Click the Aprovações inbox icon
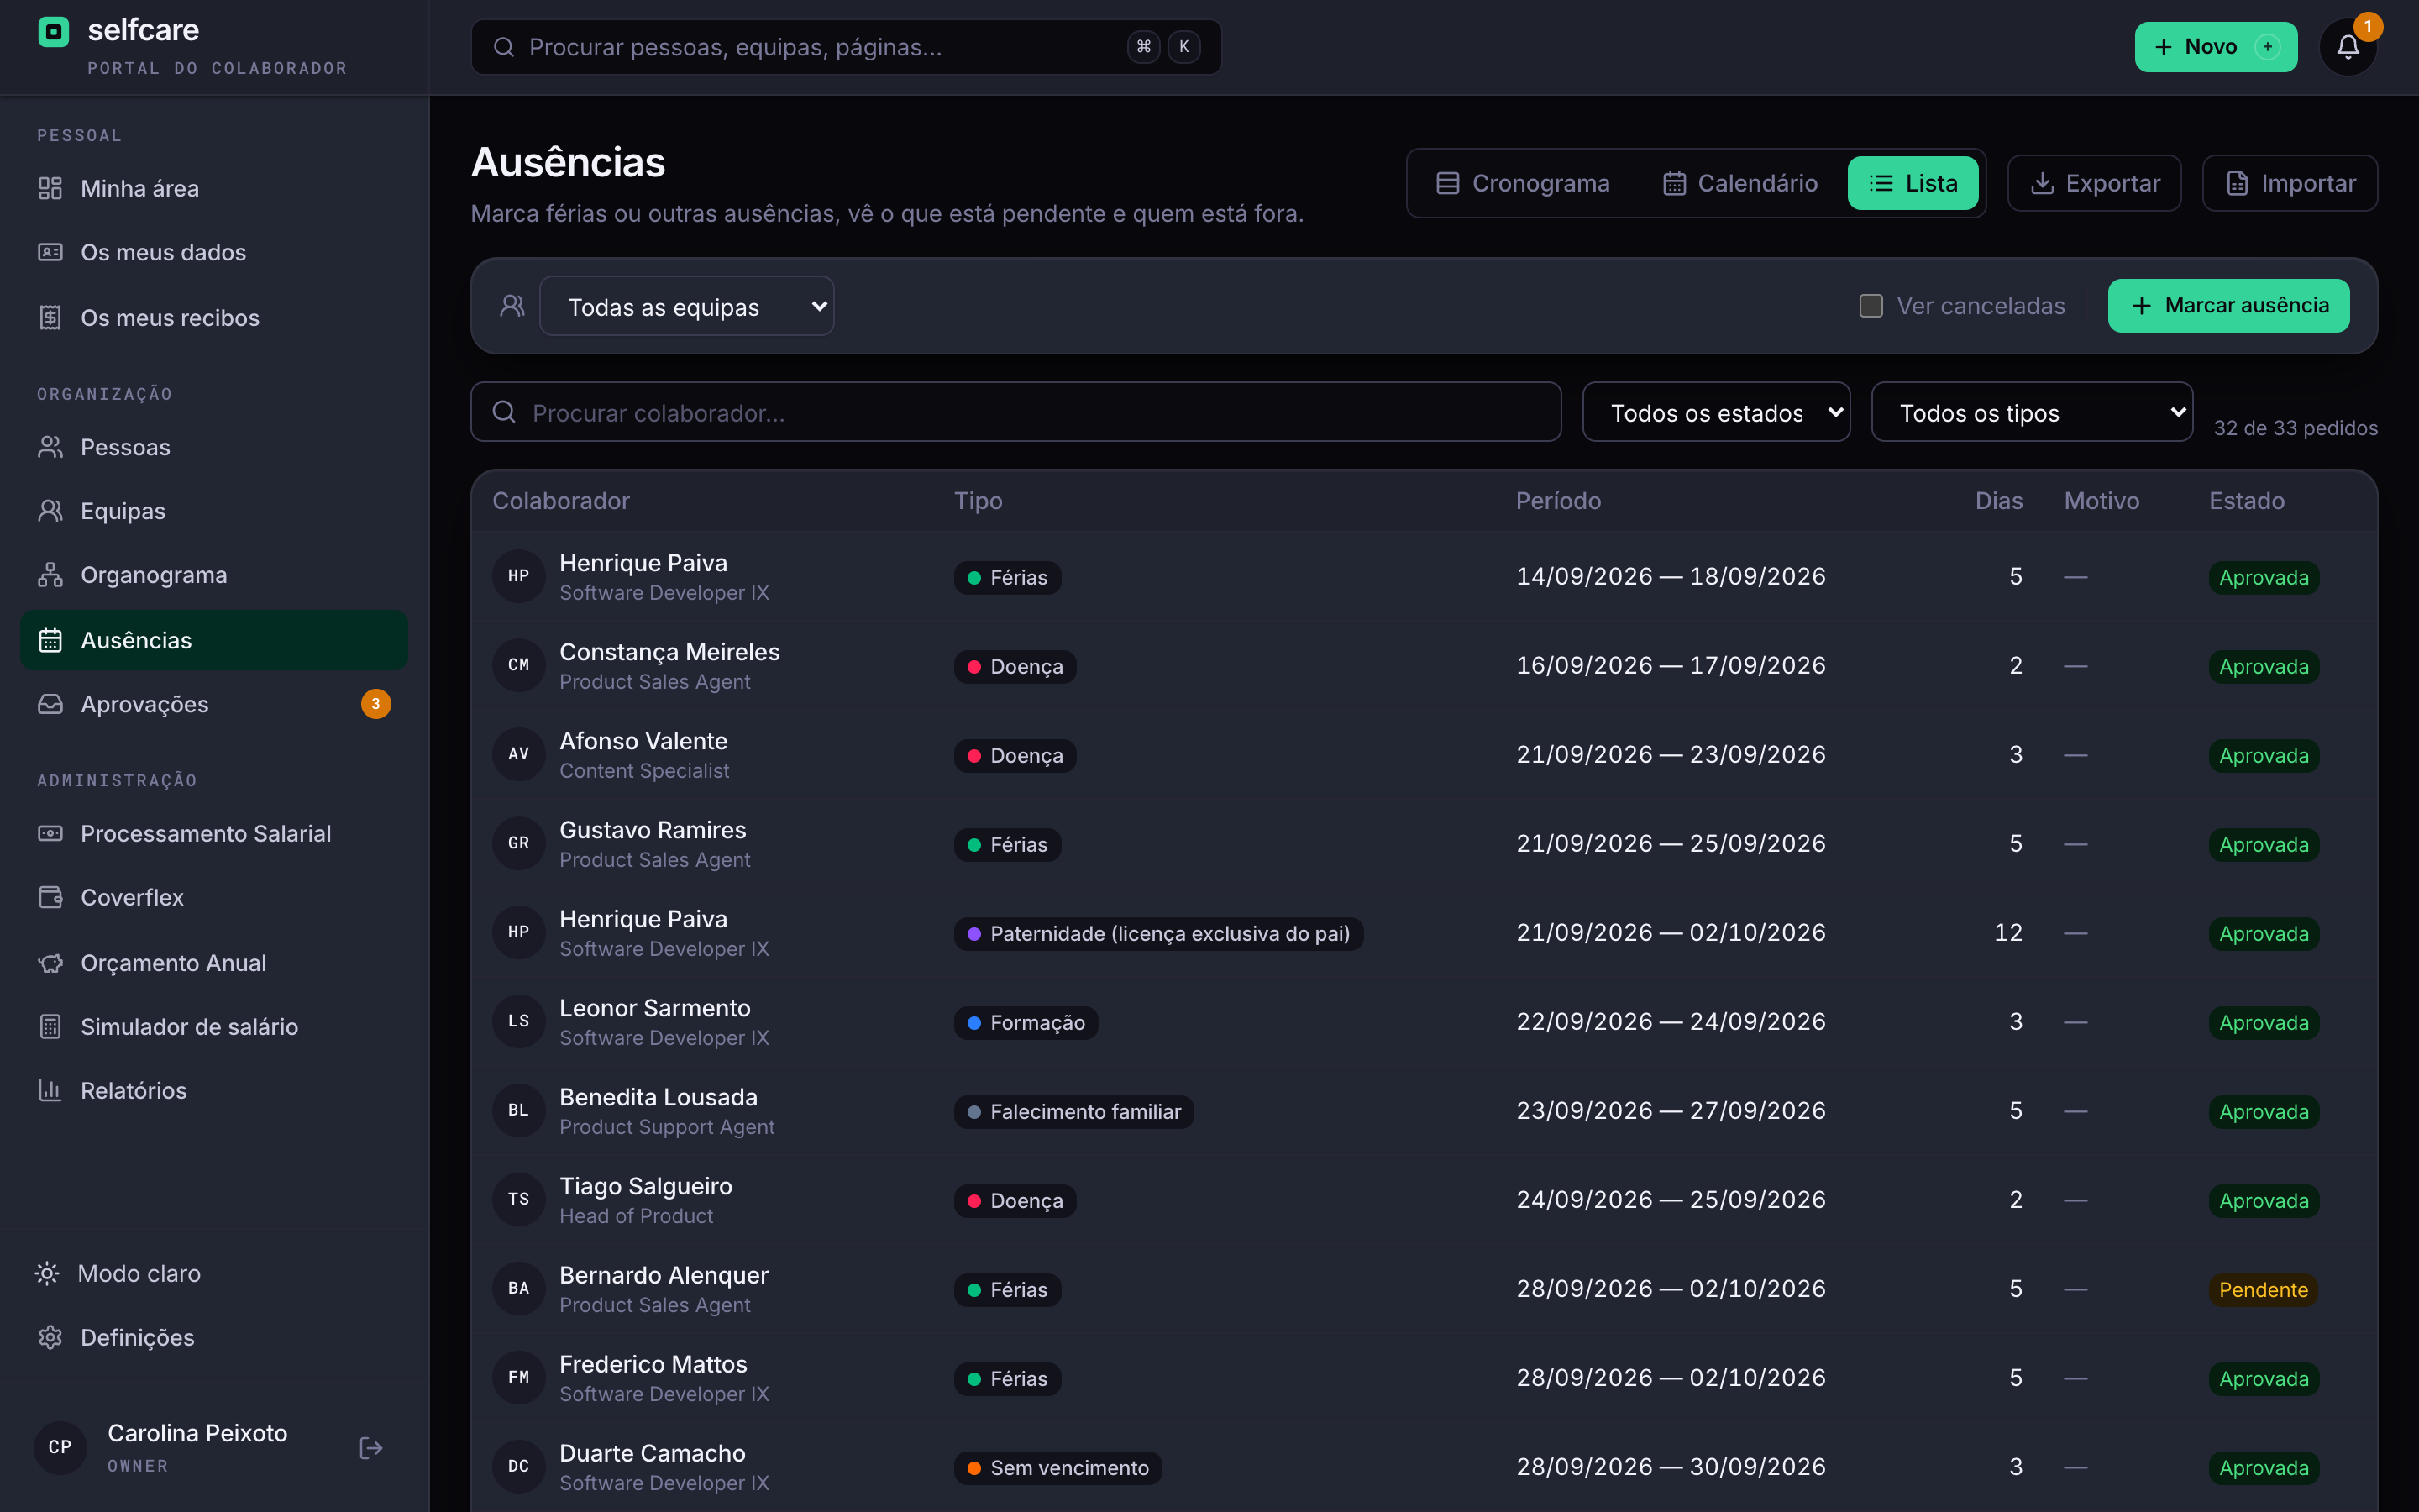This screenshot has width=2419, height=1512. tap(50, 704)
